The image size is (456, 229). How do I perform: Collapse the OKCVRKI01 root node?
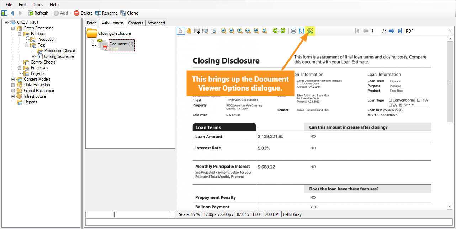tap(6, 22)
